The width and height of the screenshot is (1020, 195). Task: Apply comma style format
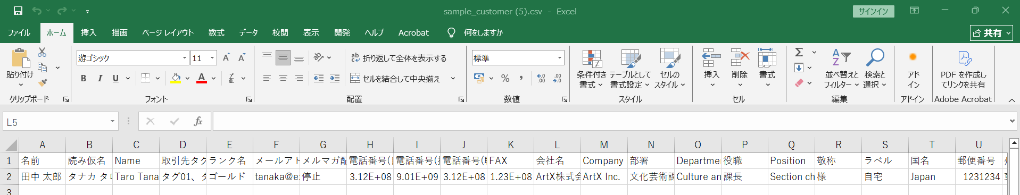click(x=521, y=78)
